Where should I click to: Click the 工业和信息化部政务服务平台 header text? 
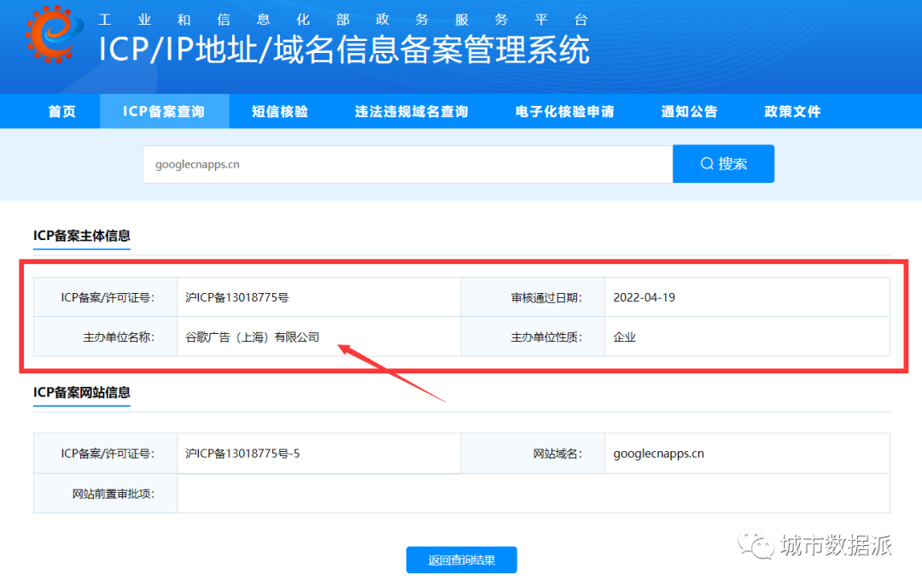tap(343, 20)
